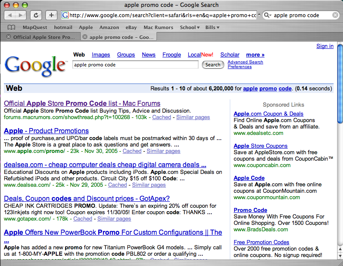
Task: Open Apple Store Coupons sponsored link
Action: (x=261, y=146)
